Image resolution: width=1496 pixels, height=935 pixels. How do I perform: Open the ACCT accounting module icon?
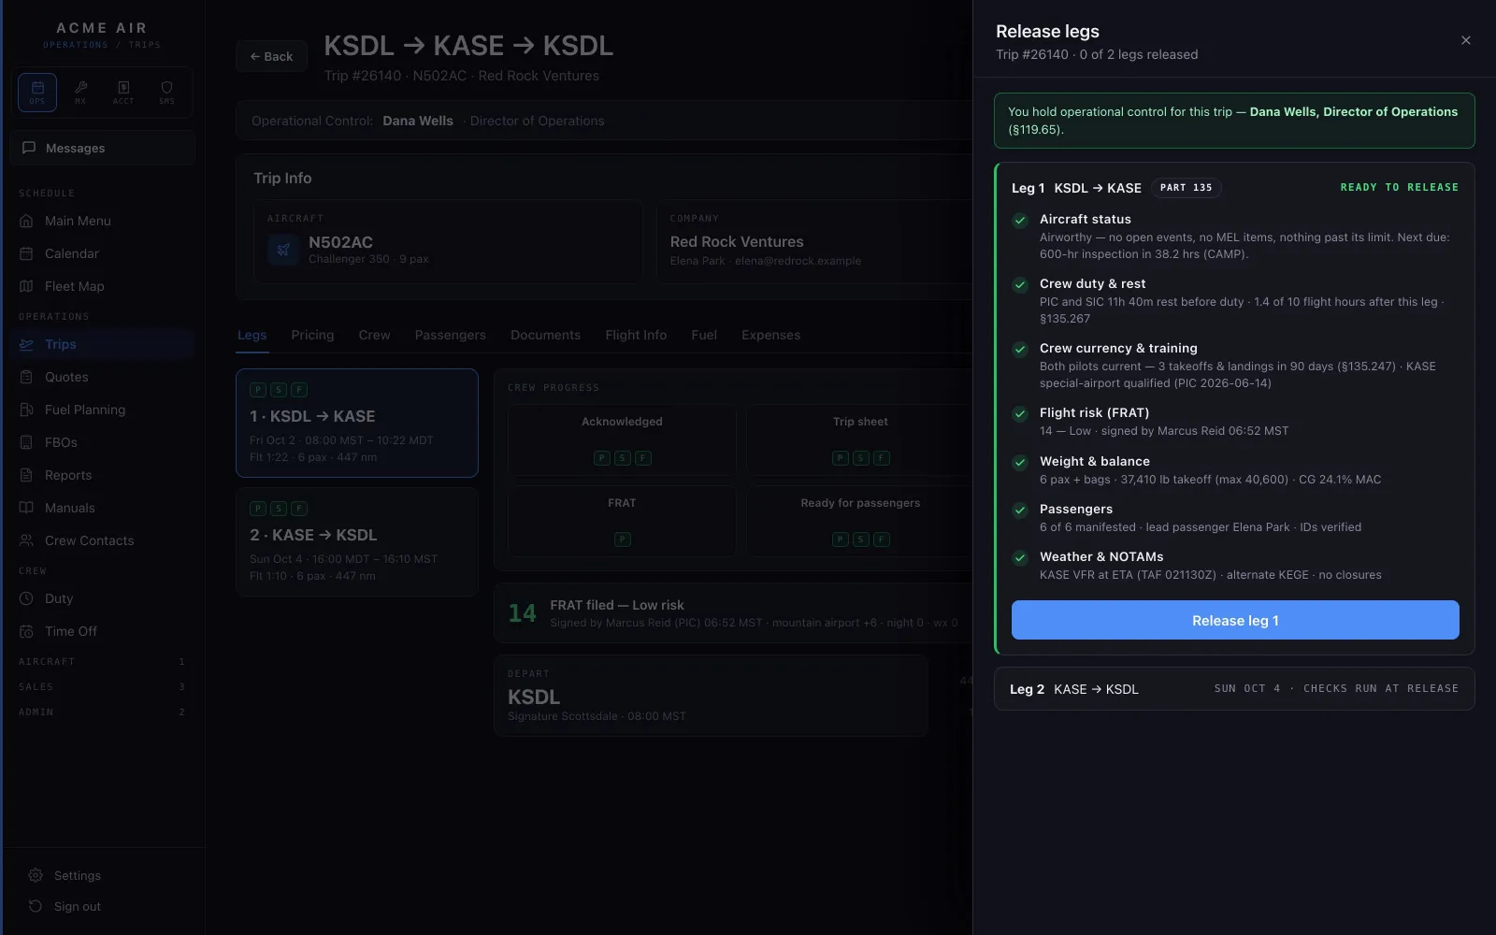[123, 93]
